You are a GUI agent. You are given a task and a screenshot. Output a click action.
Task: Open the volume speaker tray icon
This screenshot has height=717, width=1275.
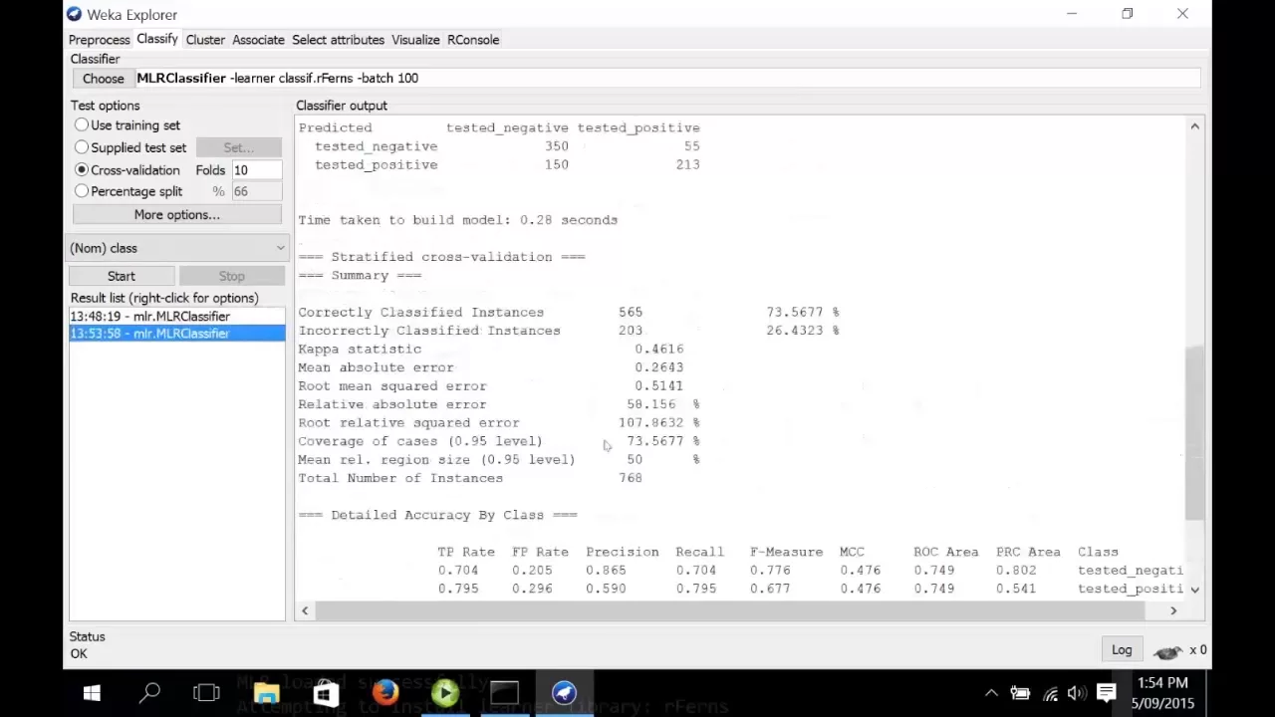click(1077, 693)
